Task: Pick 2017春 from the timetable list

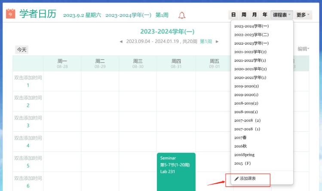Action: [240, 138]
